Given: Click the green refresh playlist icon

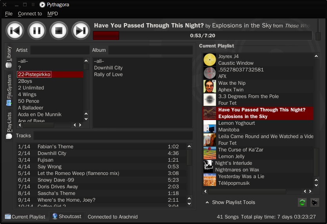Looking at the screenshot, I should click(x=302, y=202).
